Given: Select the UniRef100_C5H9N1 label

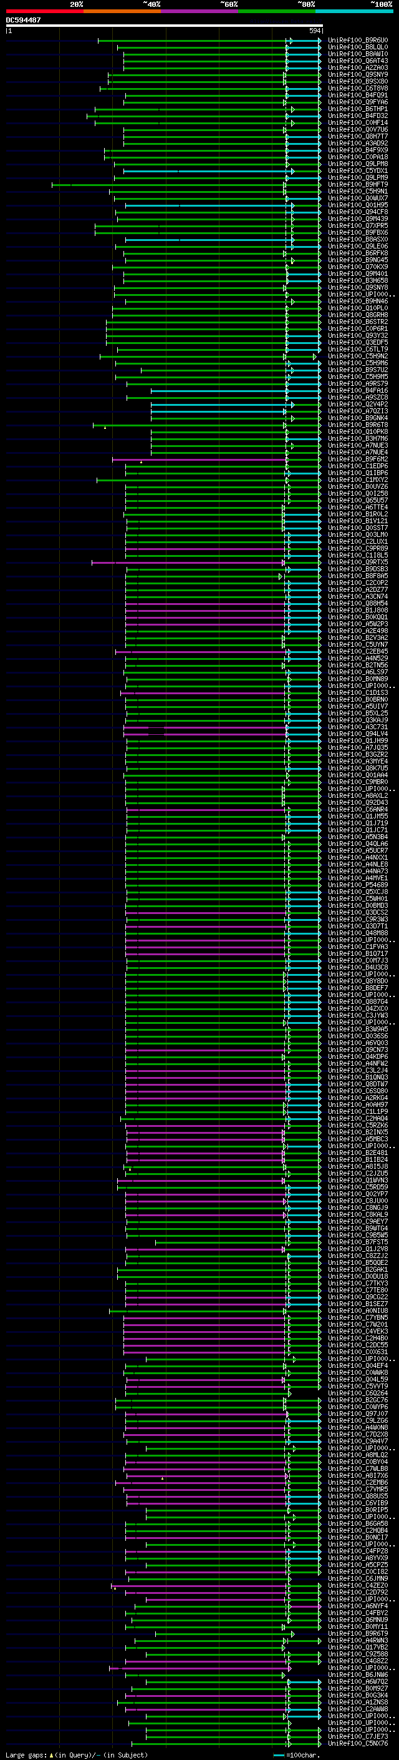Looking at the screenshot, I should 357,191.
